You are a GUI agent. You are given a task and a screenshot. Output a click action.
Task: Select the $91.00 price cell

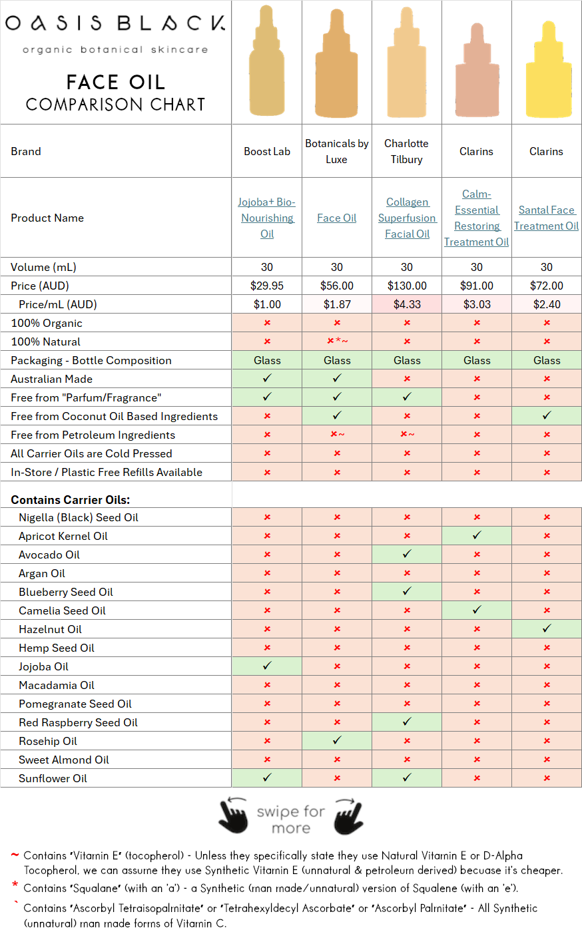click(477, 286)
